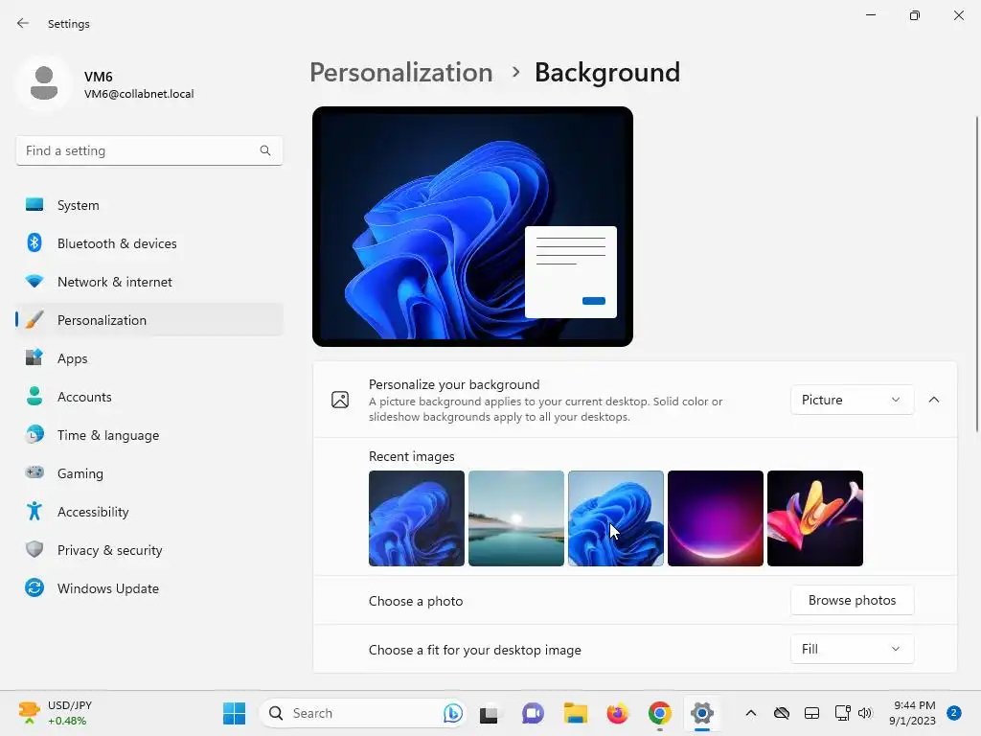Screen dimensions: 981x736
Task: Select the colorful flower recent image
Action: click(815, 518)
